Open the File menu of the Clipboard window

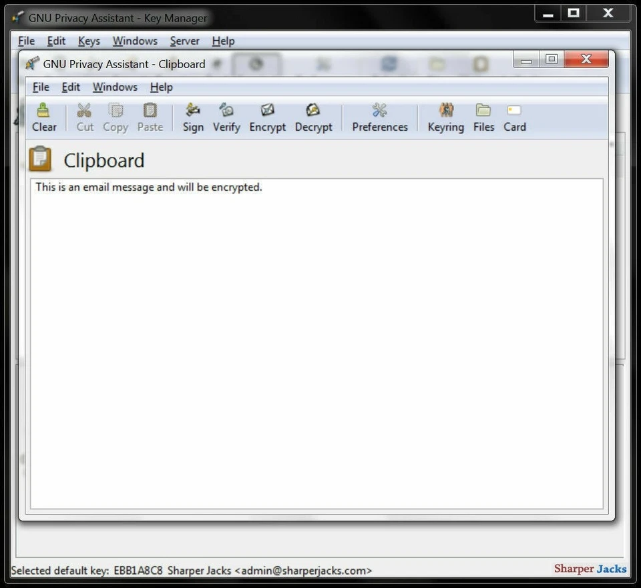(x=40, y=87)
